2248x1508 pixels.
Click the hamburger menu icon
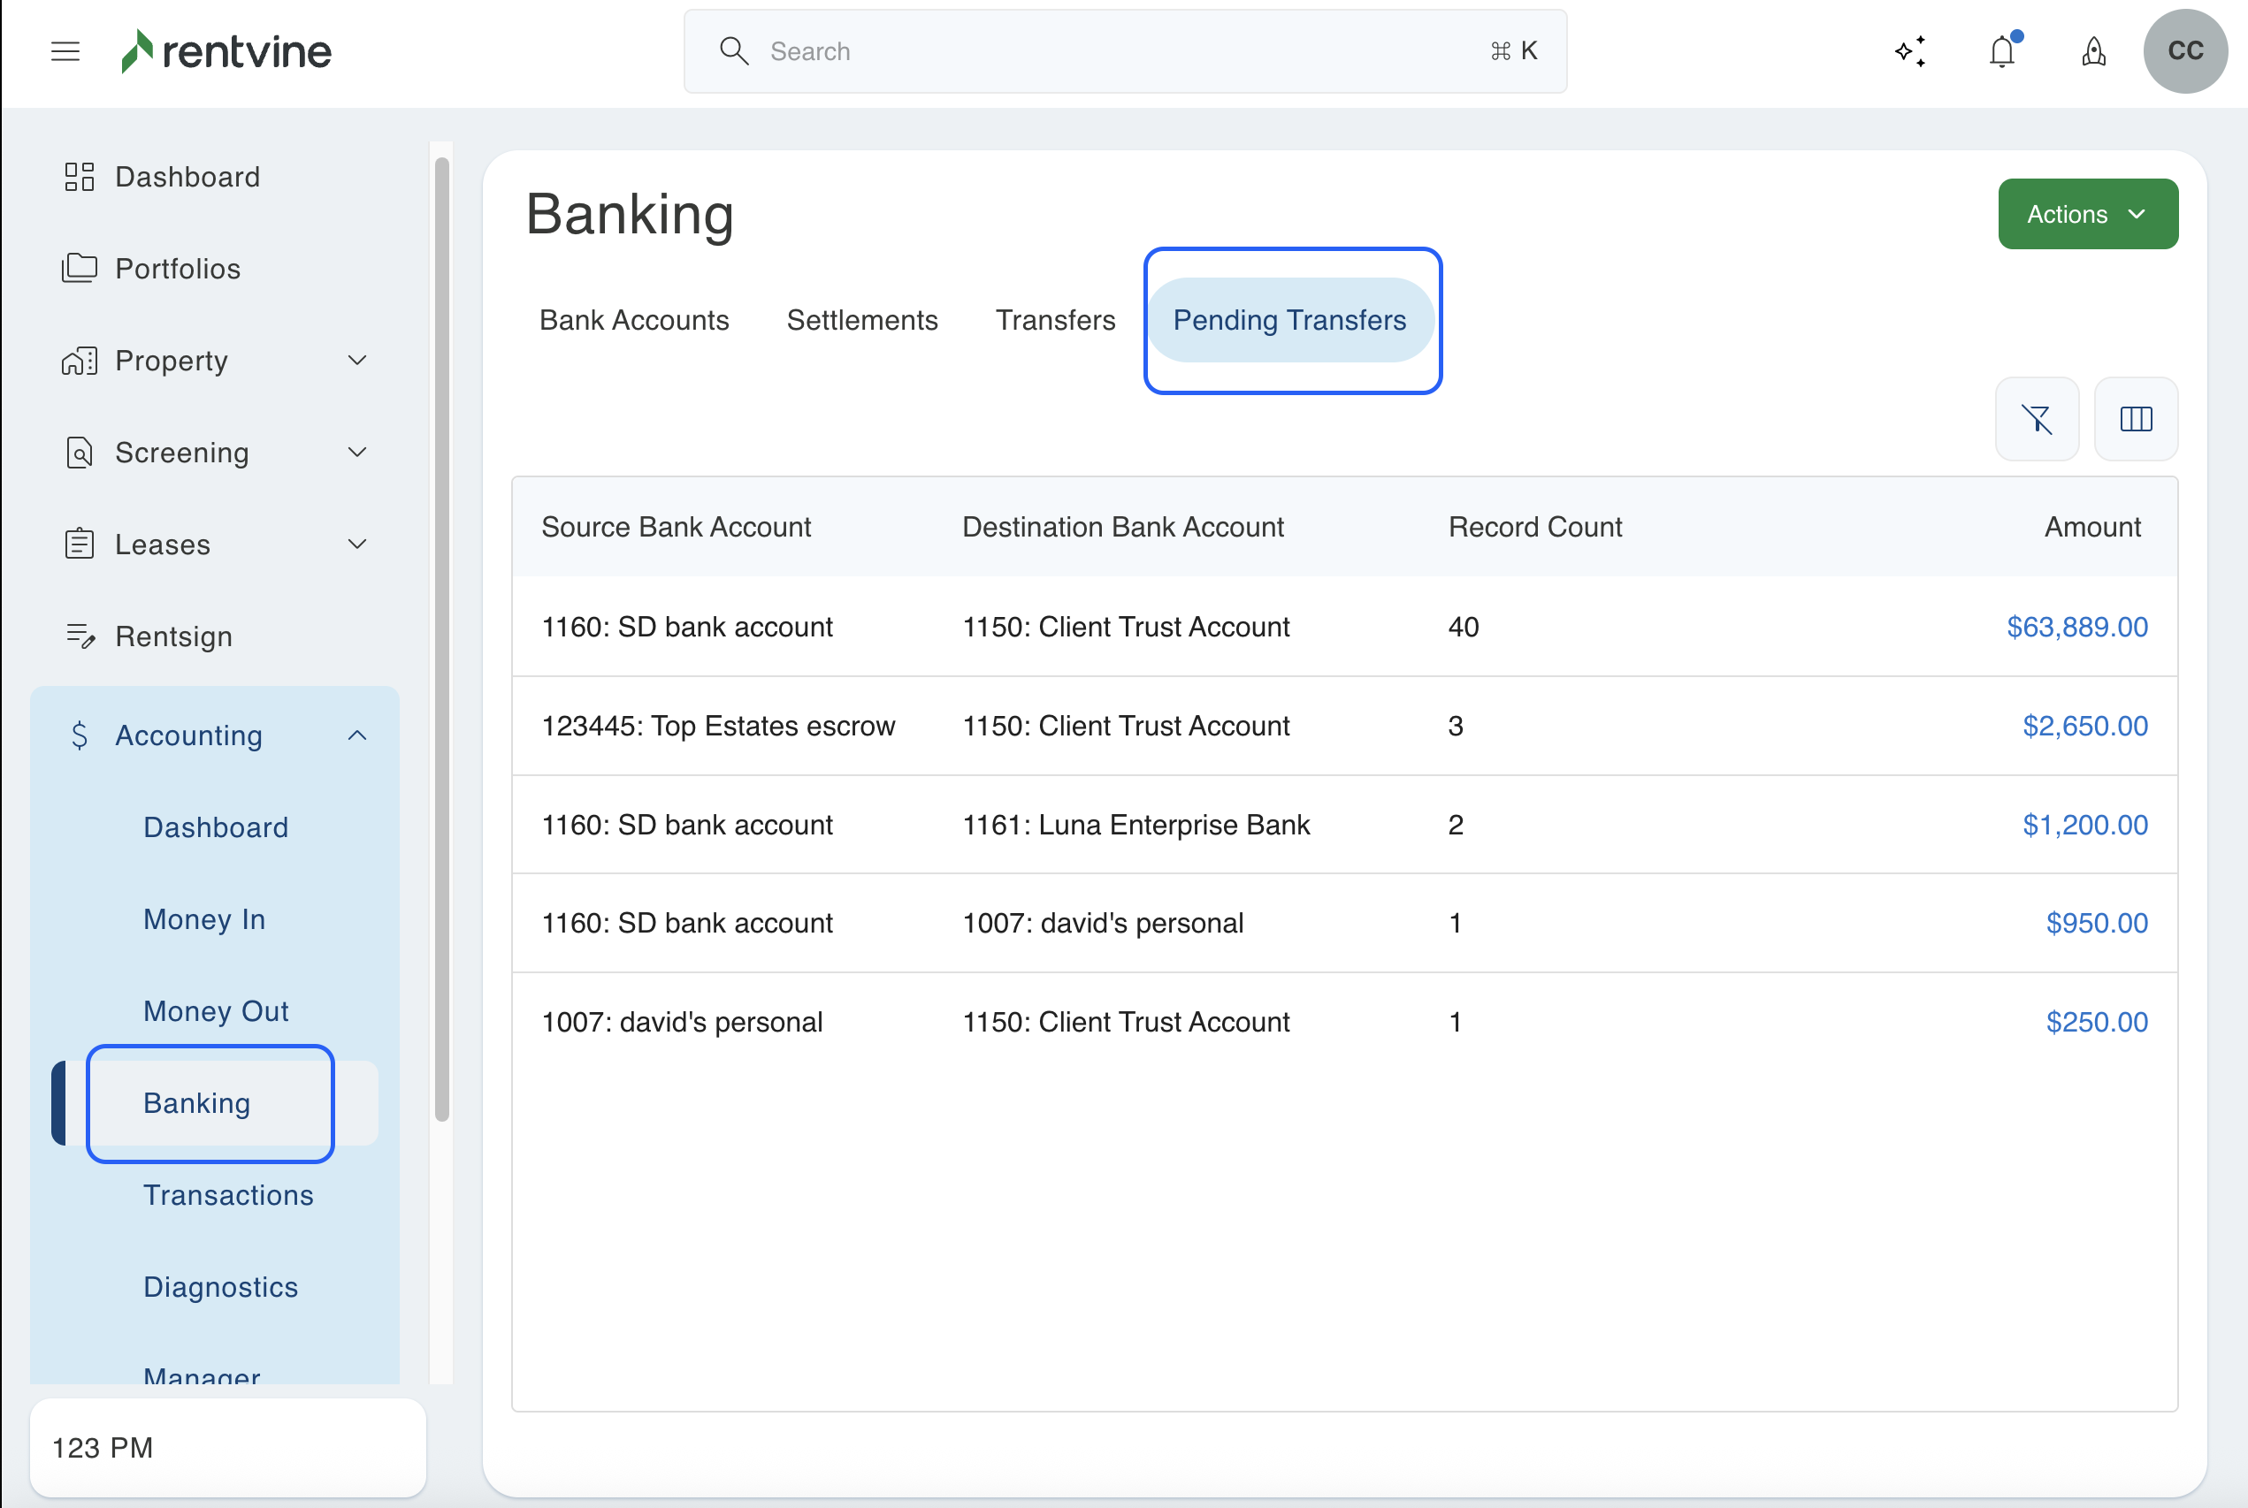[x=65, y=51]
